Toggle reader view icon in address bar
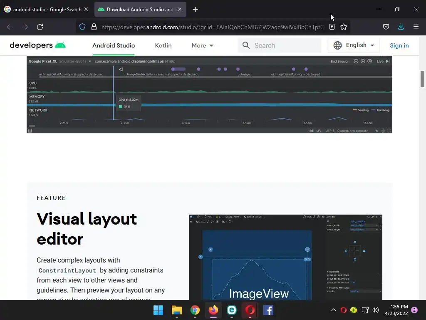Viewport: 426px width, 320px height. (x=332, y=27)
